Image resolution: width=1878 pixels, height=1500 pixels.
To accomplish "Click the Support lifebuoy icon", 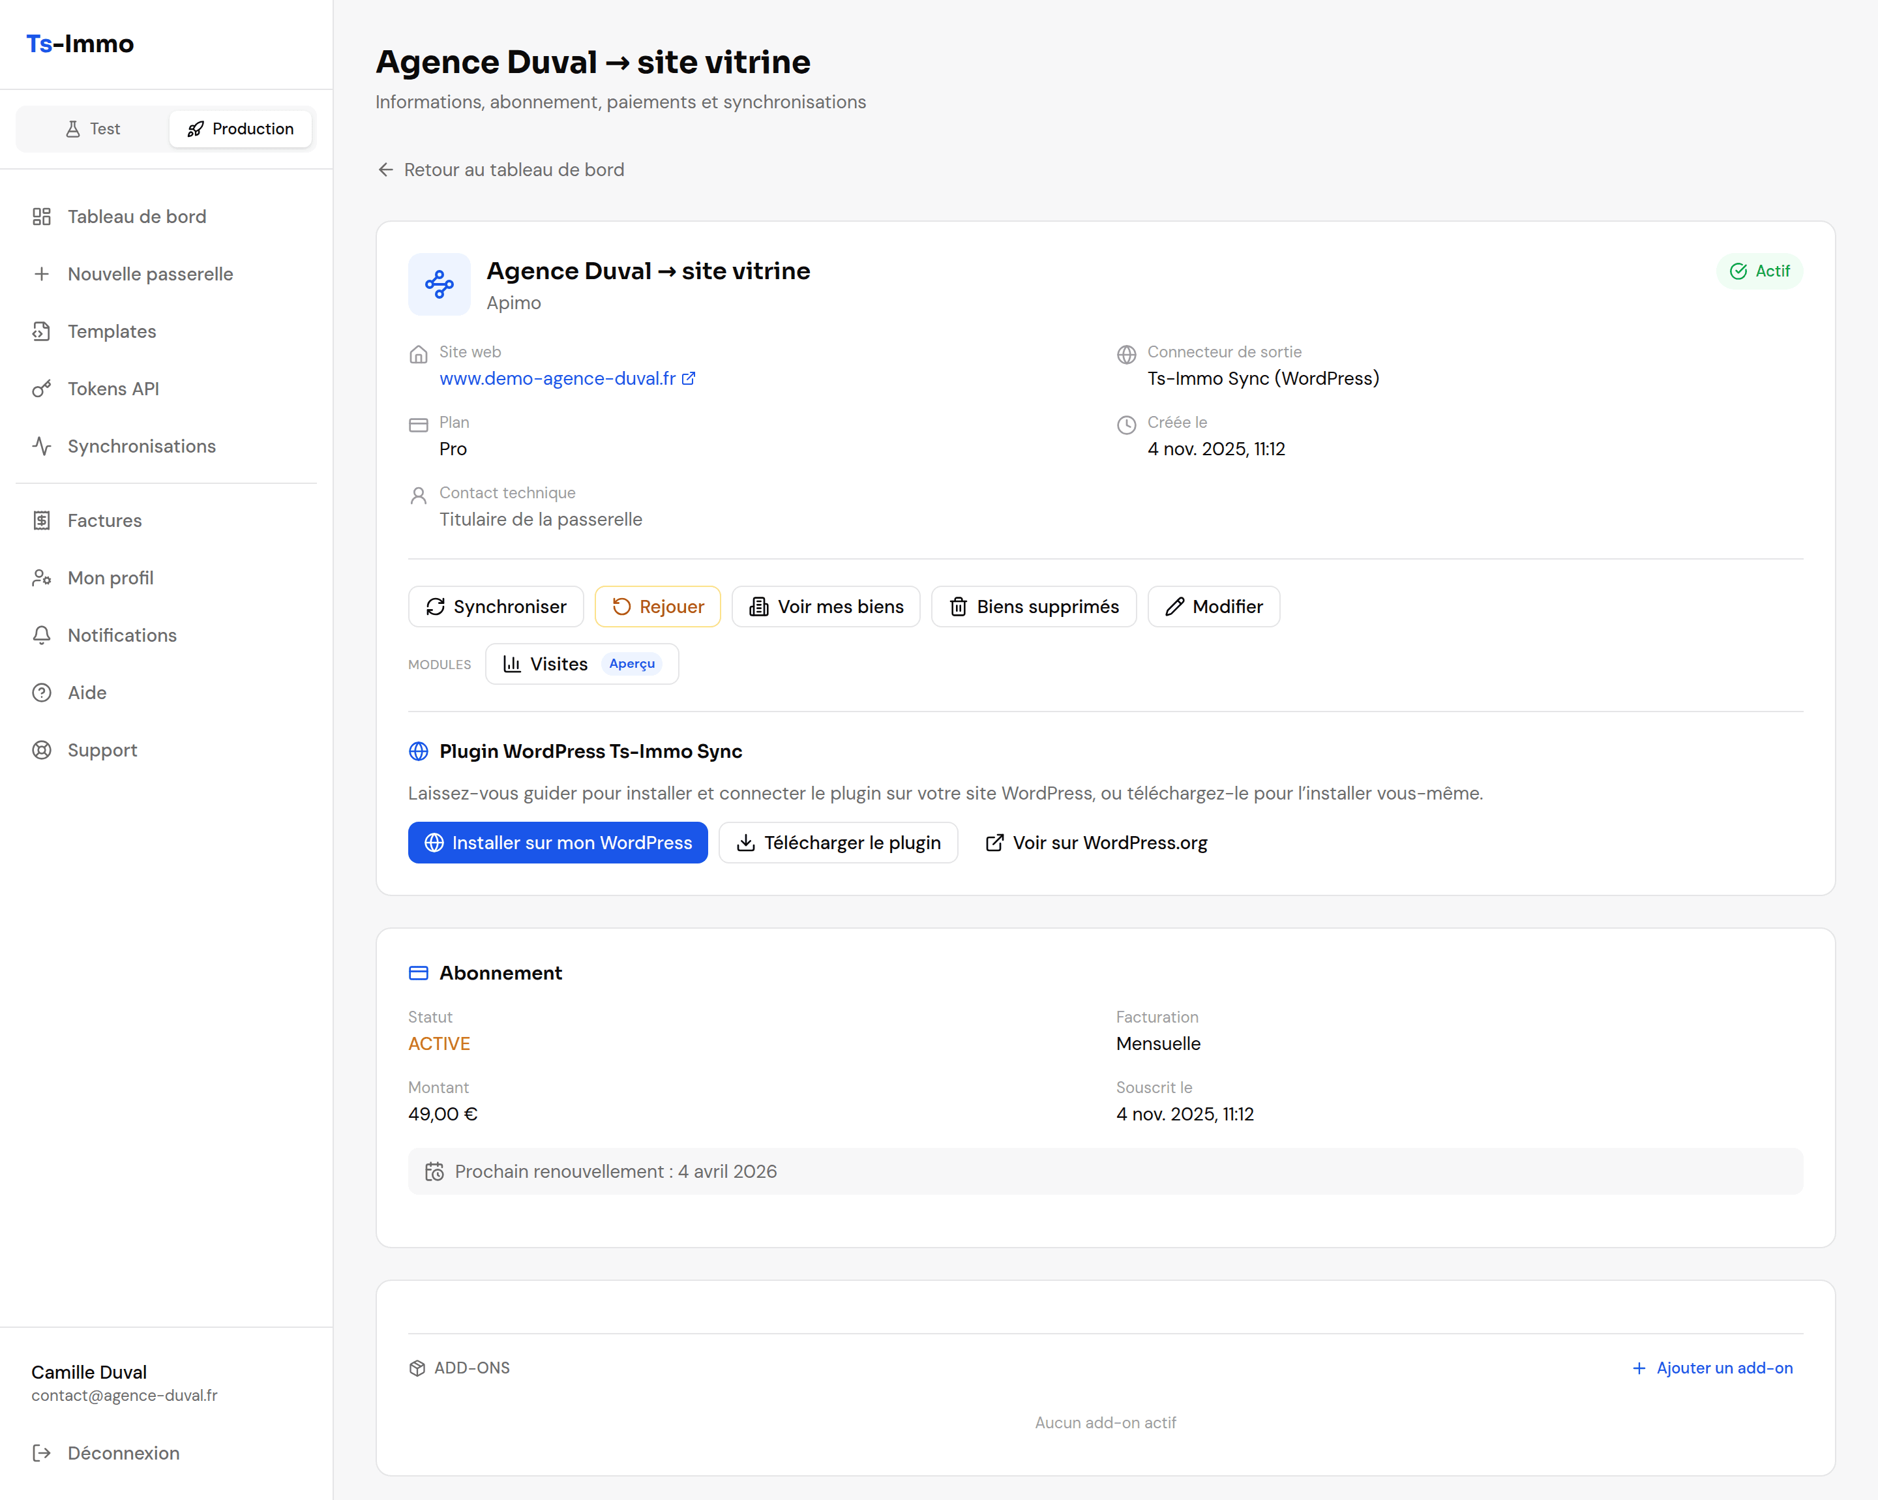I will click(42, 750).
